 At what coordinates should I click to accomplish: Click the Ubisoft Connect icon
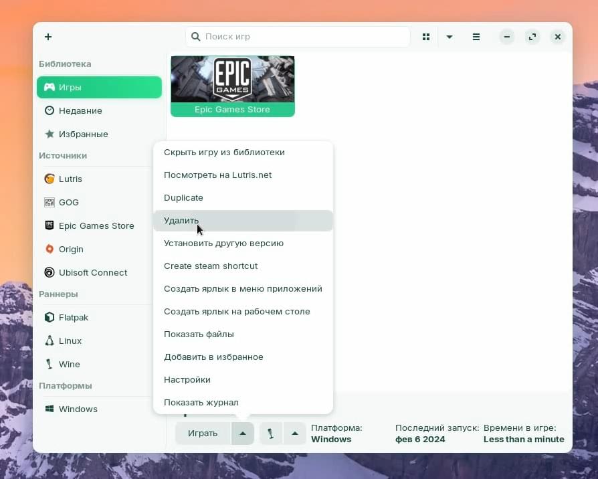(49, 272)
